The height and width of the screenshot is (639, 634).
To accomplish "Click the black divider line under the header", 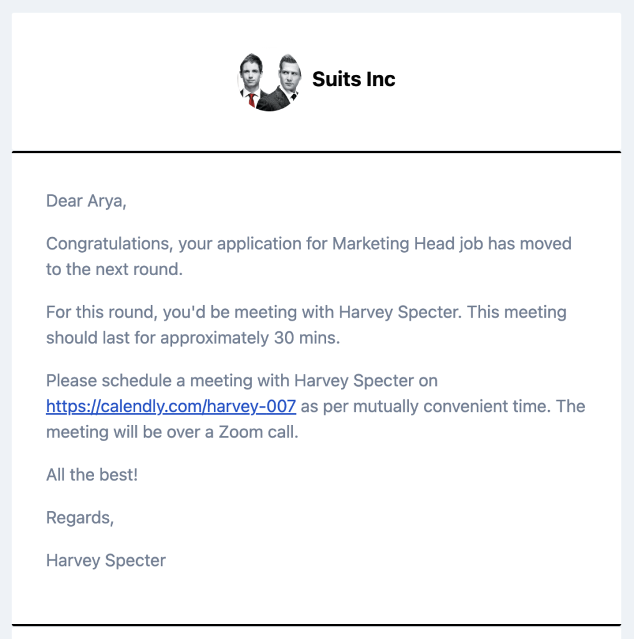I will pyautogui.click(x=317, y=152).
